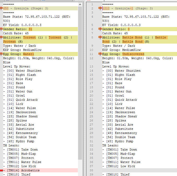The width and height of the screenshot is (177, 176).
Task: Click the highlighted 'Water1' egg group
Action: (29, 54)
